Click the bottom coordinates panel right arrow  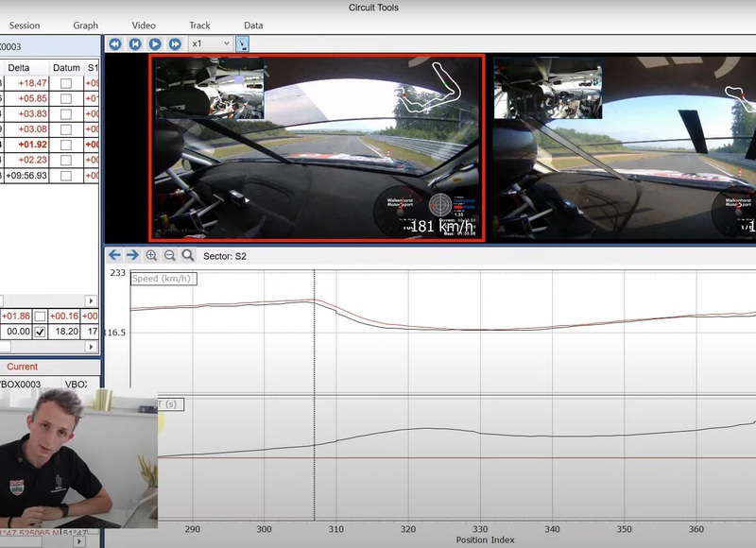click(x=79, y=541)
